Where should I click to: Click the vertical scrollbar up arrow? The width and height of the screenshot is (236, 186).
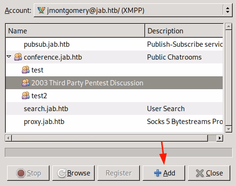coord(228,27)
